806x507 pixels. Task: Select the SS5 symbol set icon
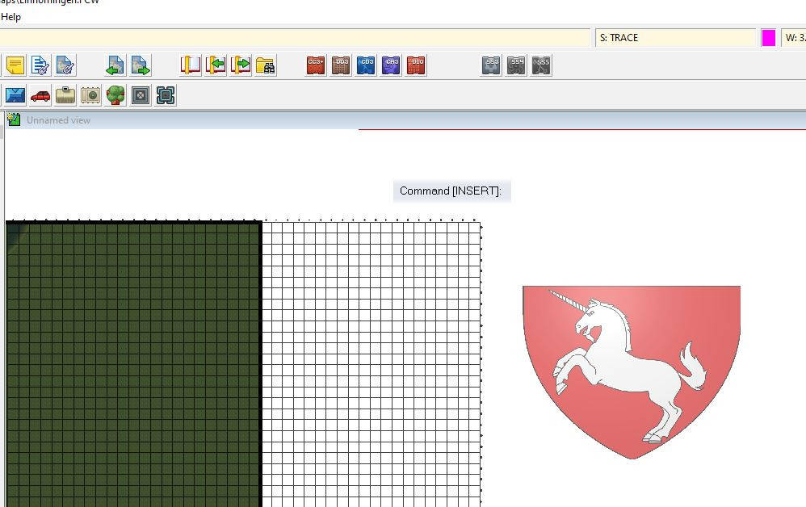pos(541,65)
